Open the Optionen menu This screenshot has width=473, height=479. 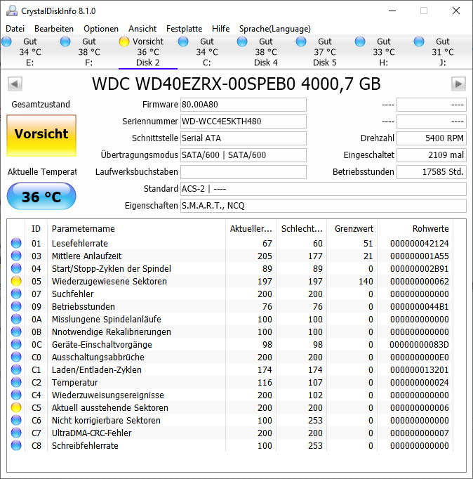click(x=101, y=29)
